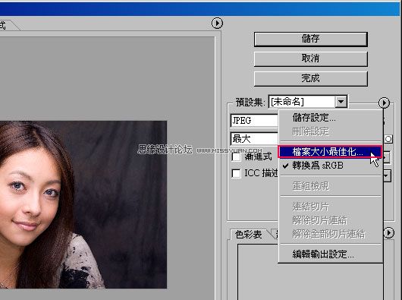The height and width of the screenshot is (300, 402).
Task: Choose 檔案大小最佳化... menu item
Action: pyautogui.click(x=330, y=152)
